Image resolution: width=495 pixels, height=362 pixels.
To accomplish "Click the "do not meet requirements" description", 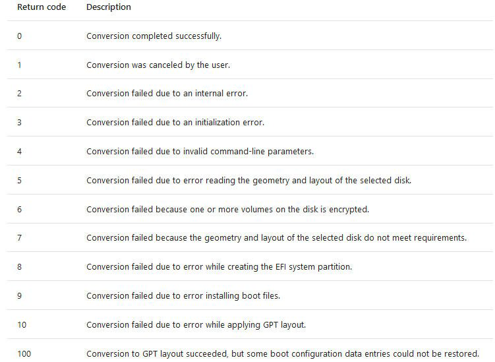I will tap(276, 238).
